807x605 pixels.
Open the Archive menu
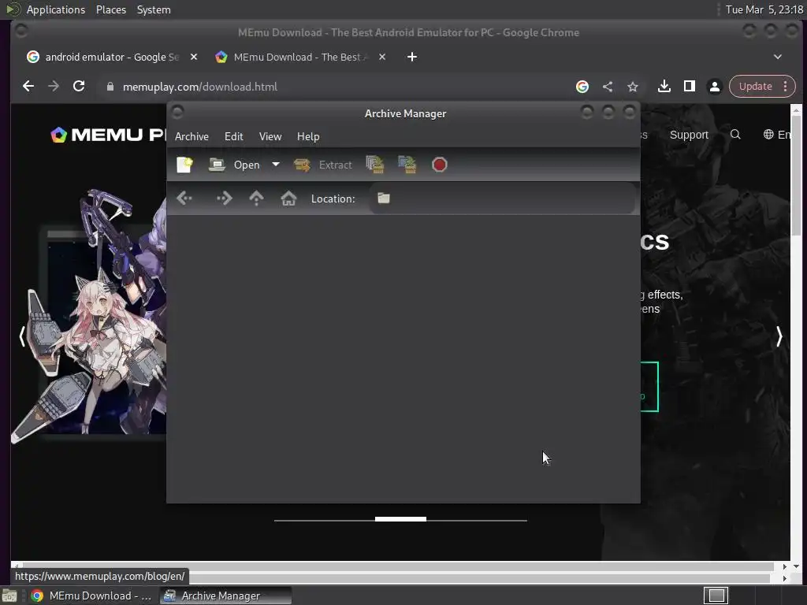pyautogui.click(x=192, y=136)
